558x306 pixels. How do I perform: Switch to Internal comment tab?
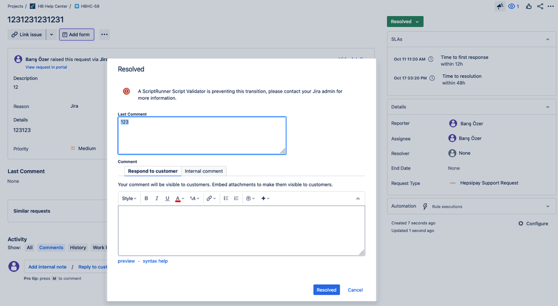point(203,171)
